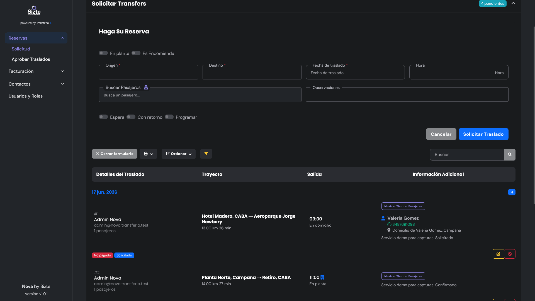Click the red cancel icon for transfer #1
Screen dimensions: 535x301
pos(510,254)
